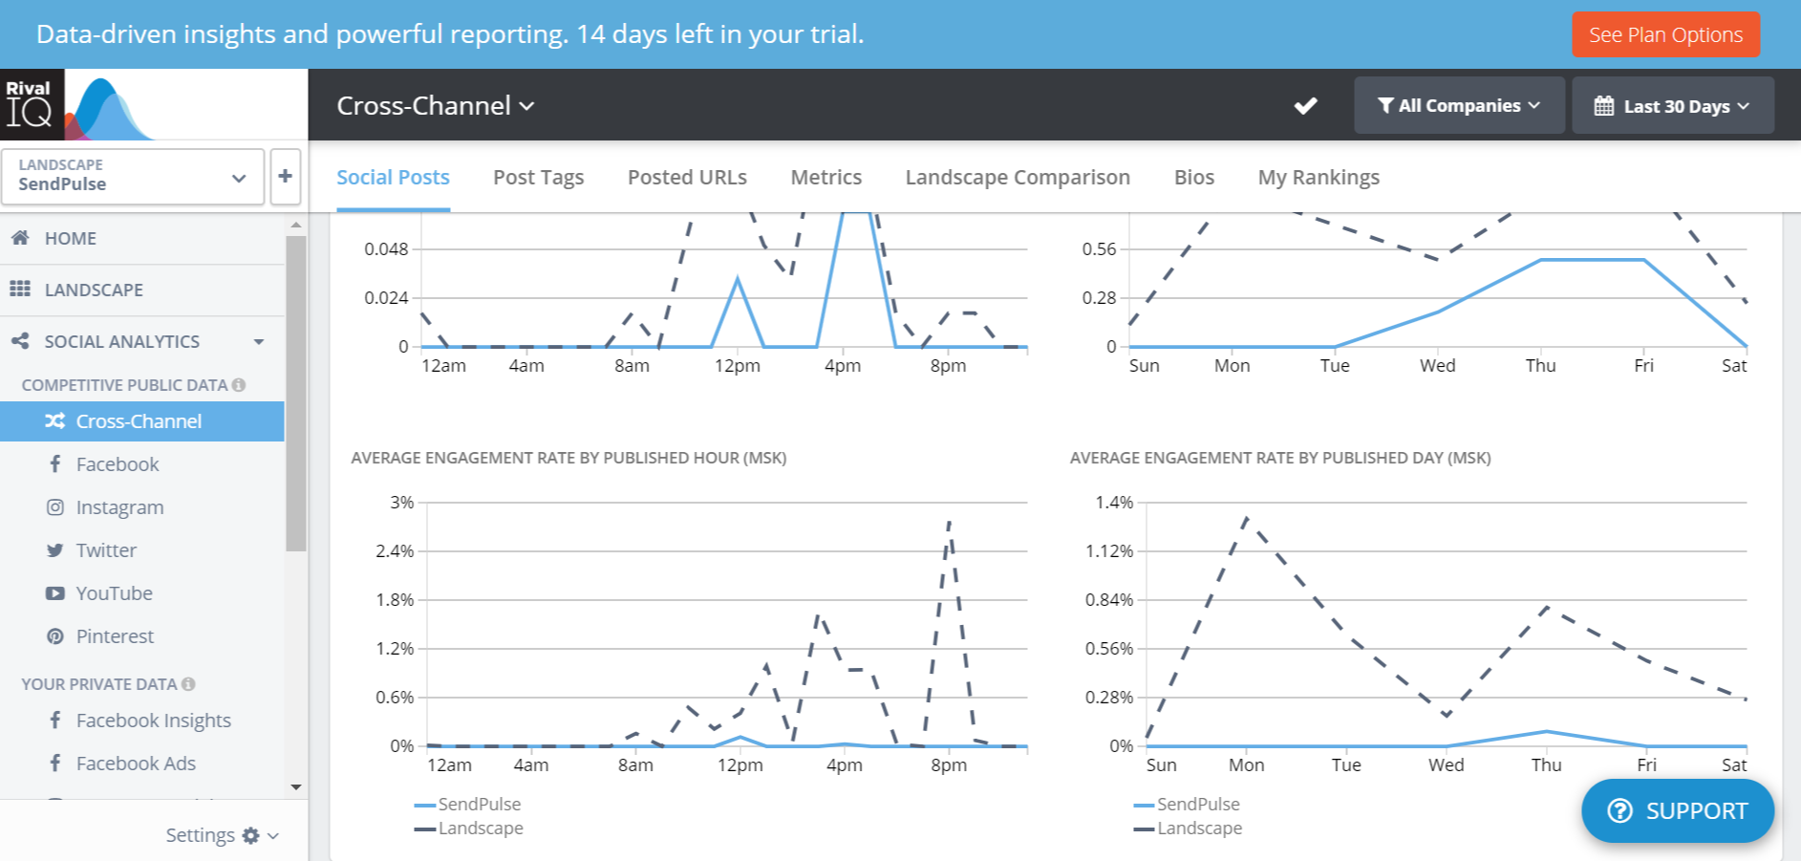Image resolution: width=1801 pixels, height=861 pixels.
Task: Click the calendar icon on date range
Action: click(1604, 106)
